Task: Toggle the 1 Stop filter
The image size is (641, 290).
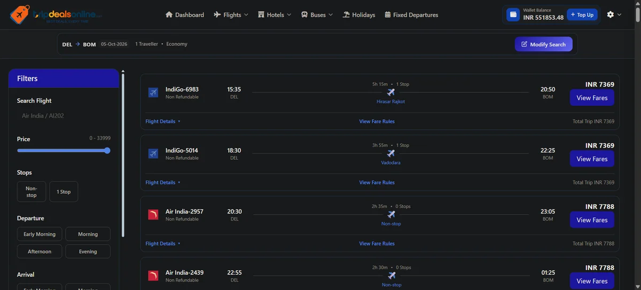Action: tap(64, 192)
